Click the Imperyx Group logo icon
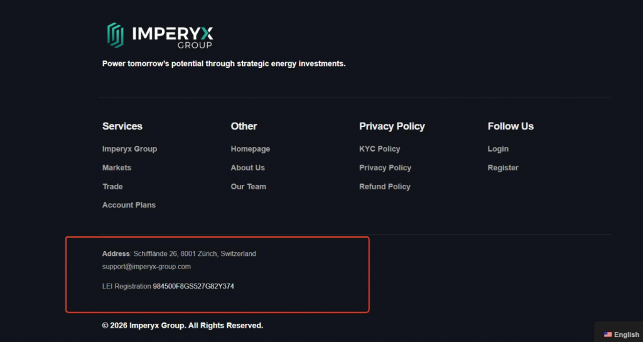 116,35
